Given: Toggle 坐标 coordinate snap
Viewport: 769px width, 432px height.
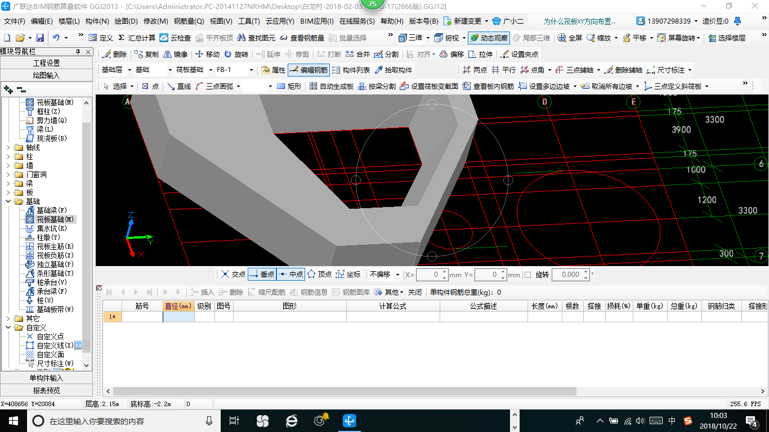Looking at the screenshot, I should pyautogui.click(x=348, y=274).
